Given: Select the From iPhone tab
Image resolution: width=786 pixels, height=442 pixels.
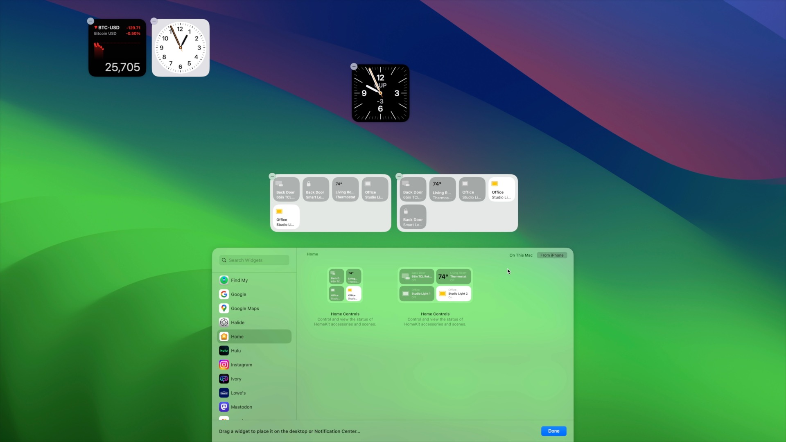Looking at the screenshot, I should pos(551,255).
